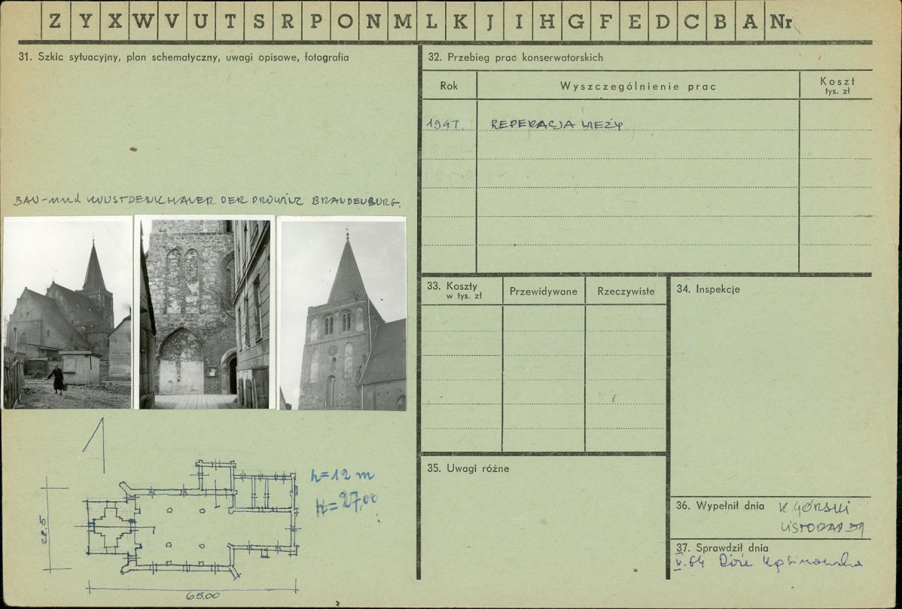Select the letter A index tab
902x609 pixels.
coord(750,22)
